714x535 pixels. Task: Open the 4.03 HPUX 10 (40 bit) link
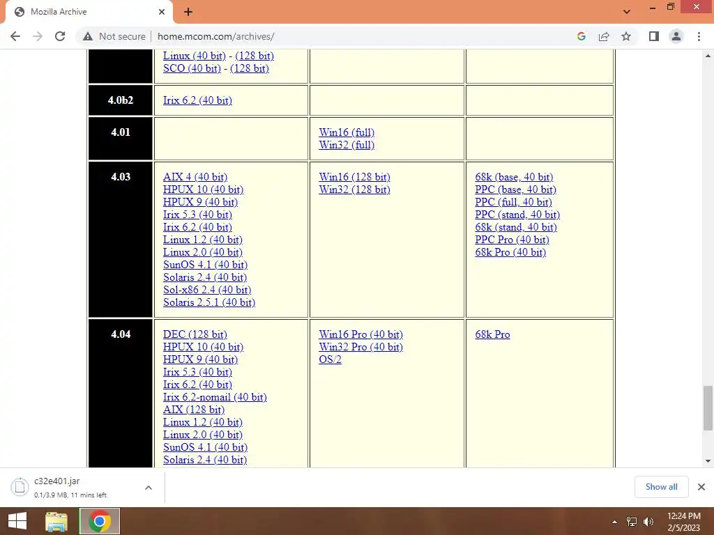203,189
